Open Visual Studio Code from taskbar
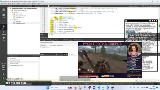Viewport: 160px width, 90px height. pyautogui.click(x=98, y=87)
